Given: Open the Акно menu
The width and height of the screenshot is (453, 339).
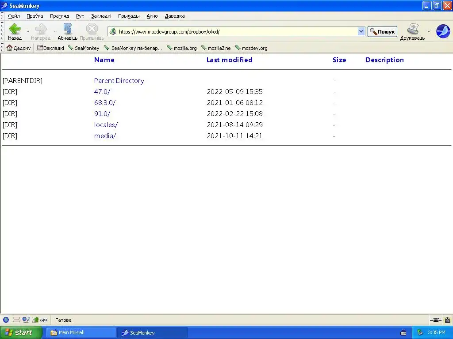Looking at the screenshot, I should pos(152,16).
